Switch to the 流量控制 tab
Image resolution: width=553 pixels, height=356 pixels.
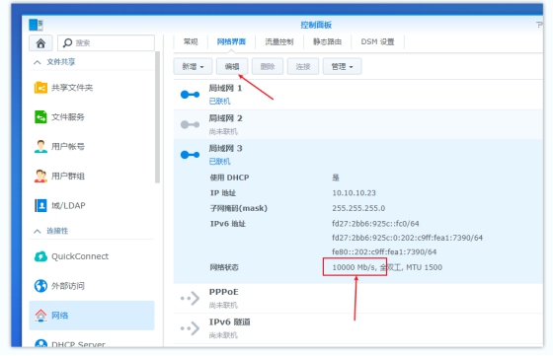coord(278,41)
